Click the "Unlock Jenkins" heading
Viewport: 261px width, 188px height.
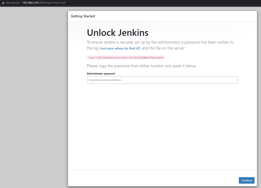(x=118, y=33)
